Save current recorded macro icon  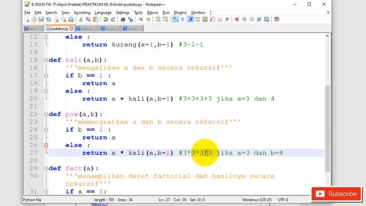tap(266, 19)
